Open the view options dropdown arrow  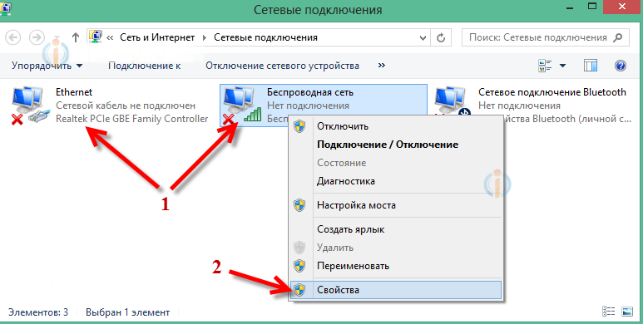[562, 66]
